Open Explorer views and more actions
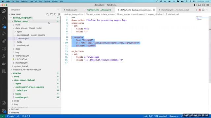Screen dimensions: 211x118 click(x=58, y=10)
